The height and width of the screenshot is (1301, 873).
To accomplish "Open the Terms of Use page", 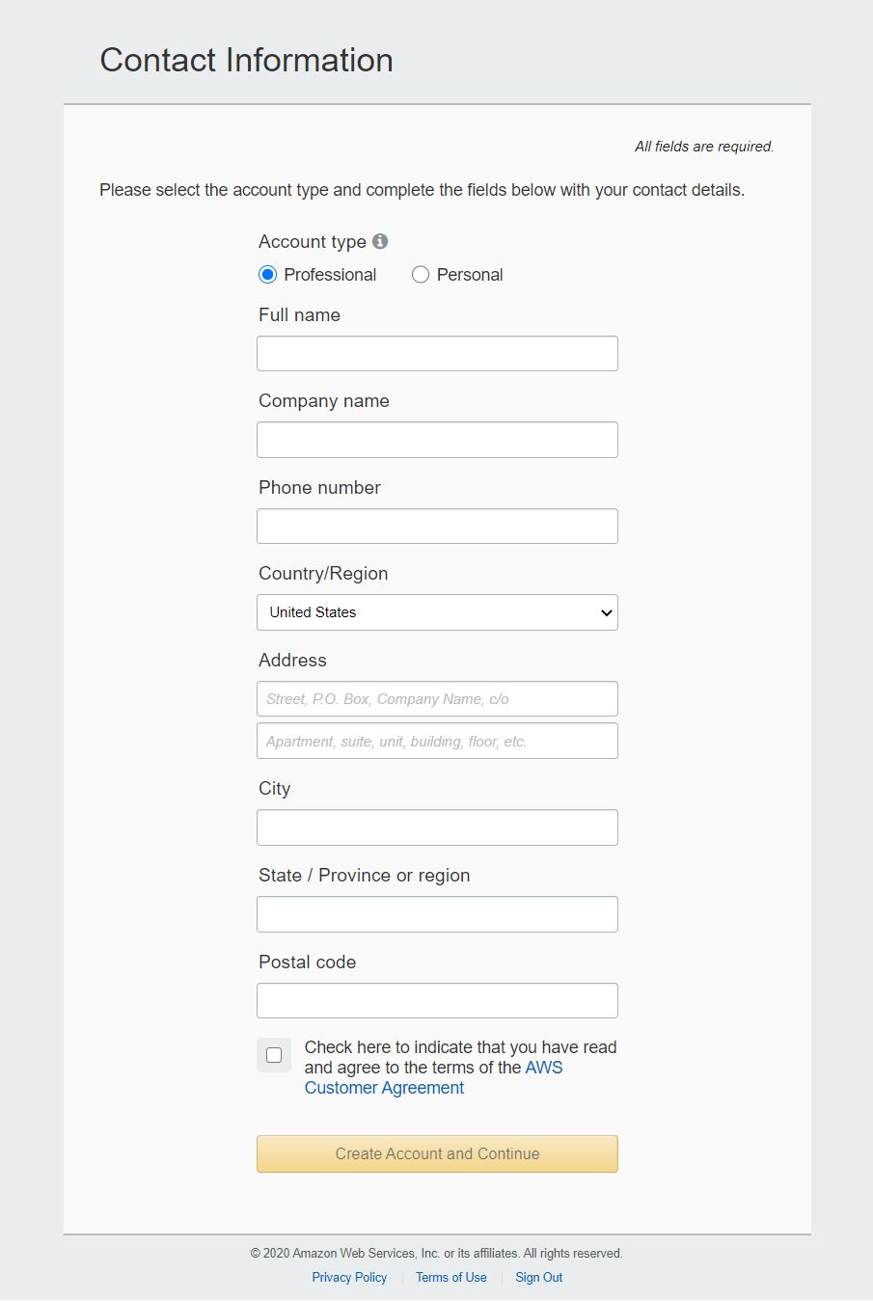I will pos(450,1277).
